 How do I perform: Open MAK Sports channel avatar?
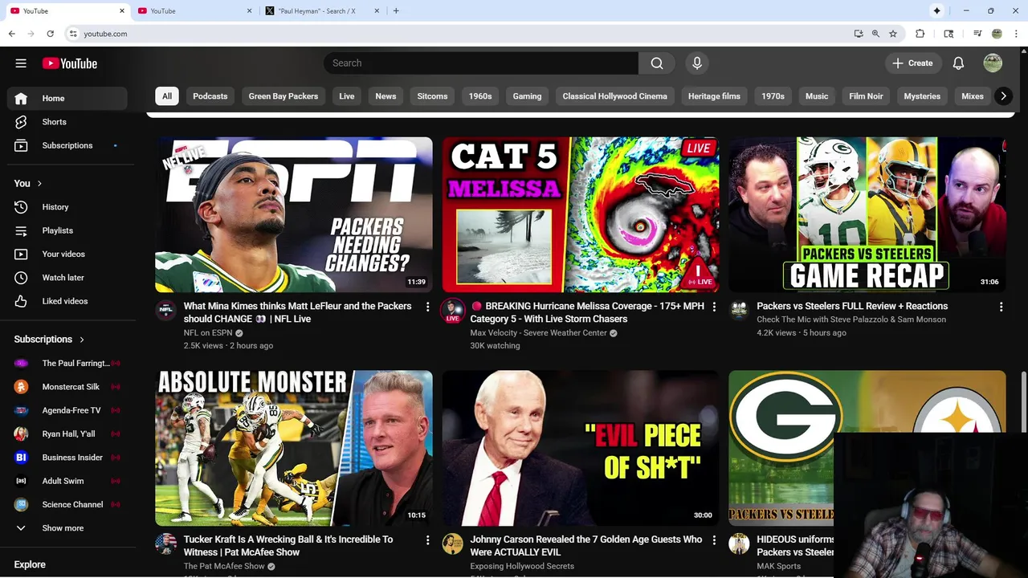(739, 543)
